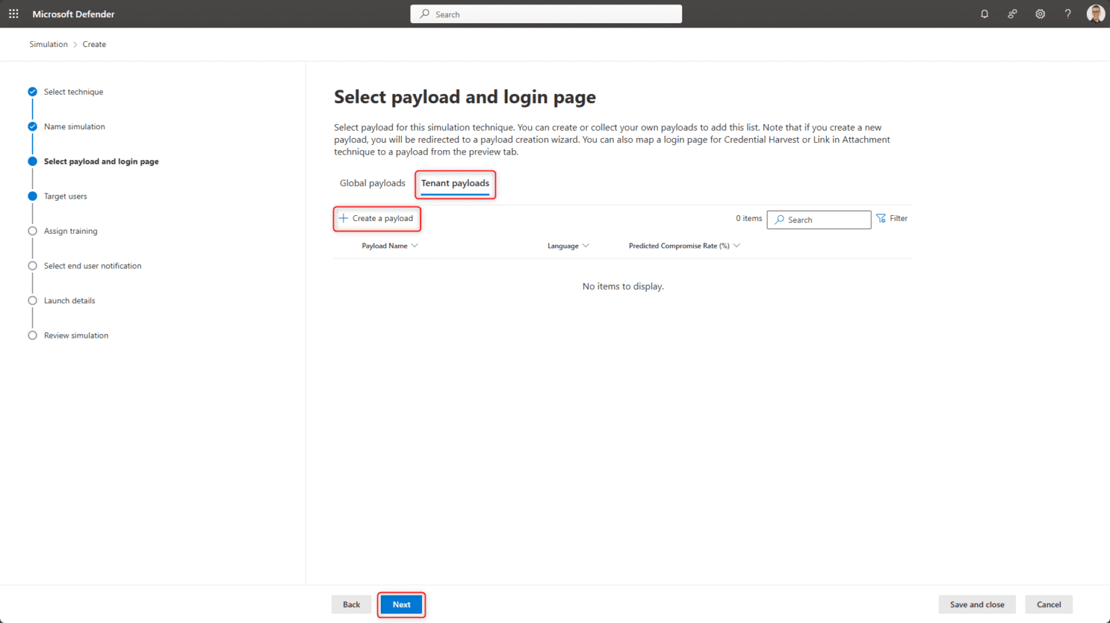Open the app launcher grid icon

coord(13,14)
